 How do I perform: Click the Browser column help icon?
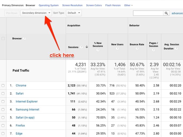(24, 38)
